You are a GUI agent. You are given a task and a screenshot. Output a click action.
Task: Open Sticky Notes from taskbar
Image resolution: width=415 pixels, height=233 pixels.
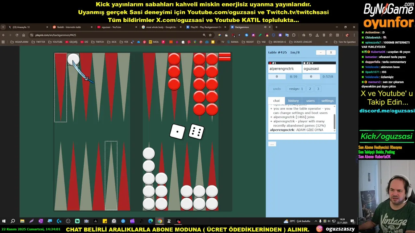[x=105, y=221]
